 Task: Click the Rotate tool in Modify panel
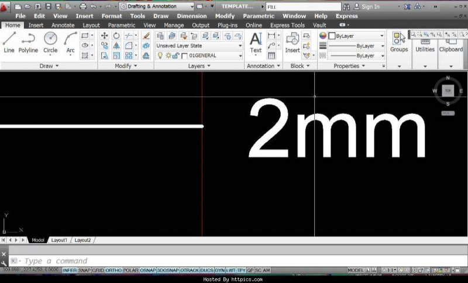[116, 36]
